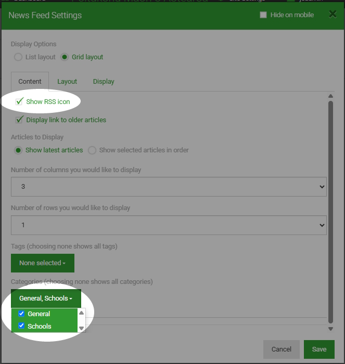Open the Tags None selected dropdown
Image resolution: width=345 pixels, height=364 pixels.
click(43, 263)
